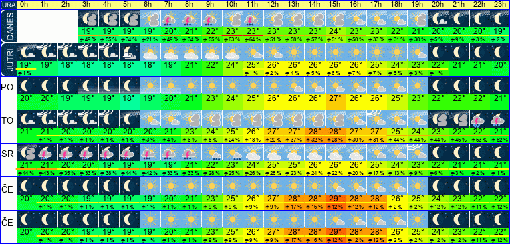The height and width of the screenshot is (244, 510).
Task: Open the TO 22h night thunderstorm icon
Action: click(x=479, y=120)
